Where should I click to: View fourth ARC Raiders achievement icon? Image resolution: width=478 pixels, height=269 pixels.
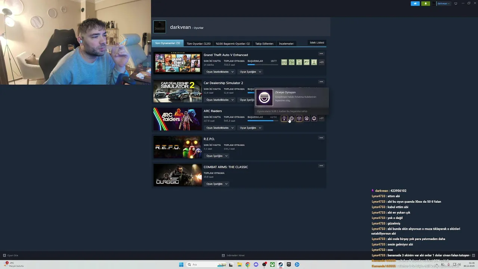click(x=307, y=118)
